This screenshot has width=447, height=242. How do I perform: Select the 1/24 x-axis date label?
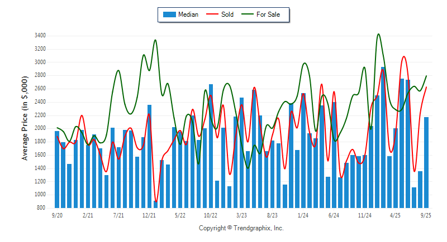[x=303, y=215]
